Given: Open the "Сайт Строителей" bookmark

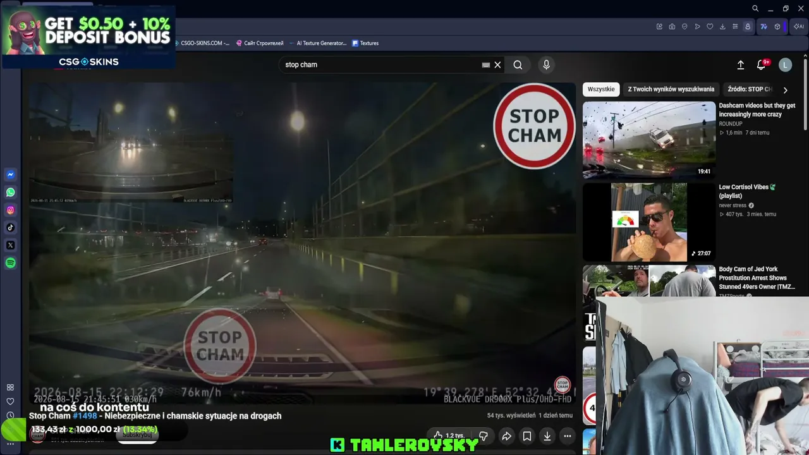Looking at the screenshot, I should coord(260,43).
